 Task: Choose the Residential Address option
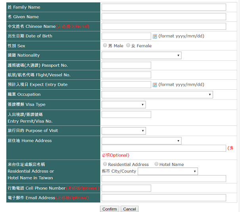click(105, 164)
